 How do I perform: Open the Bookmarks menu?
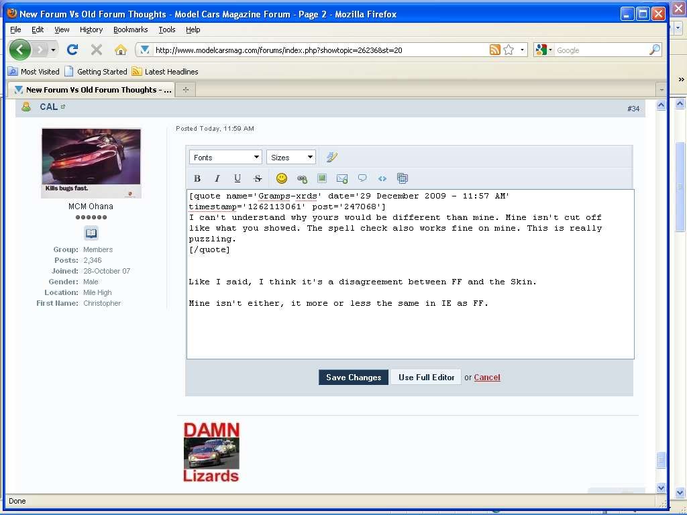pyautogui.click(x=130, y=30)
